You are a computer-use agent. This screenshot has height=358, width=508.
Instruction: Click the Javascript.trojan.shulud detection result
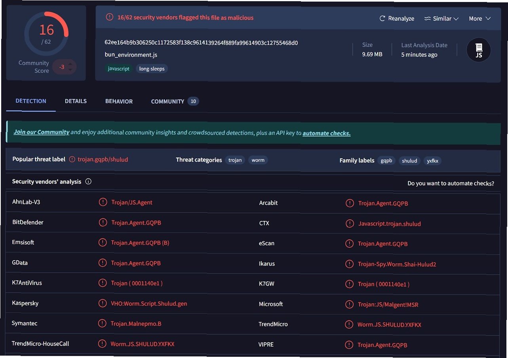[x=390, y=224]
